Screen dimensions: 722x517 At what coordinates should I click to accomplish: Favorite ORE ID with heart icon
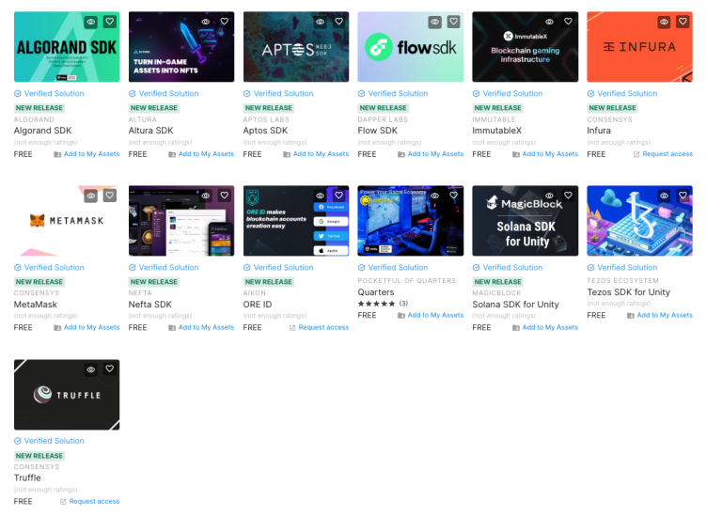click(x=338, y=196)
